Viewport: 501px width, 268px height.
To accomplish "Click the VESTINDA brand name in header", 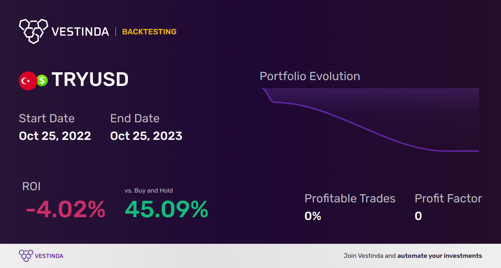I will pyautogui.click(x=80, y=32).
